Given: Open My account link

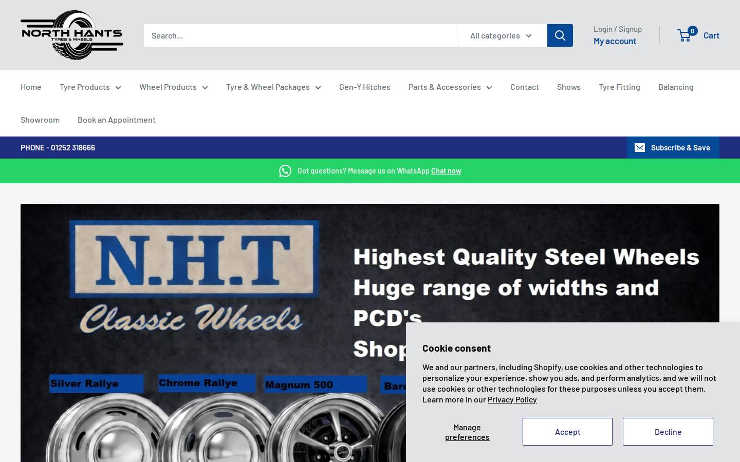Looking at the screenshot, I should 615,41.
